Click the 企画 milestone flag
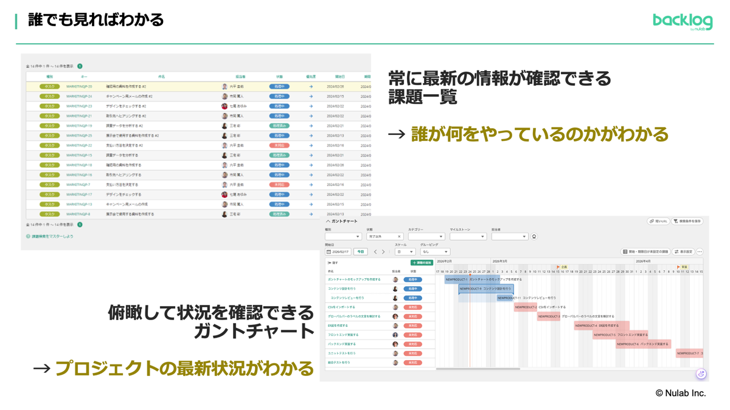730x410 pixels. [558, 267]
